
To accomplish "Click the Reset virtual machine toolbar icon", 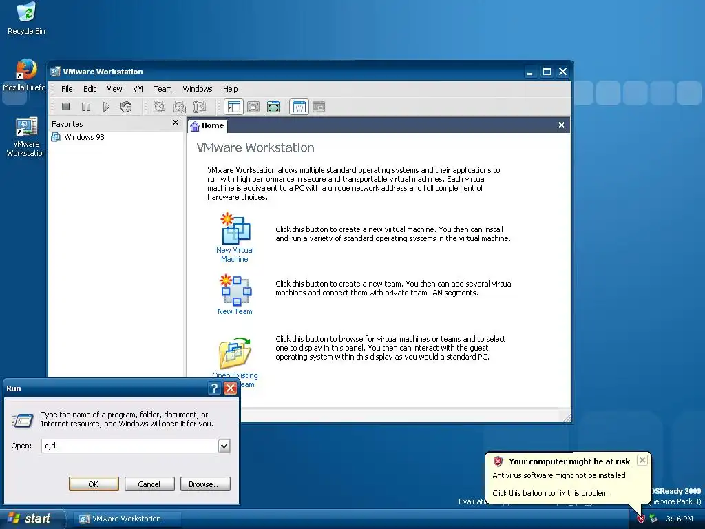I will [126, 107].
